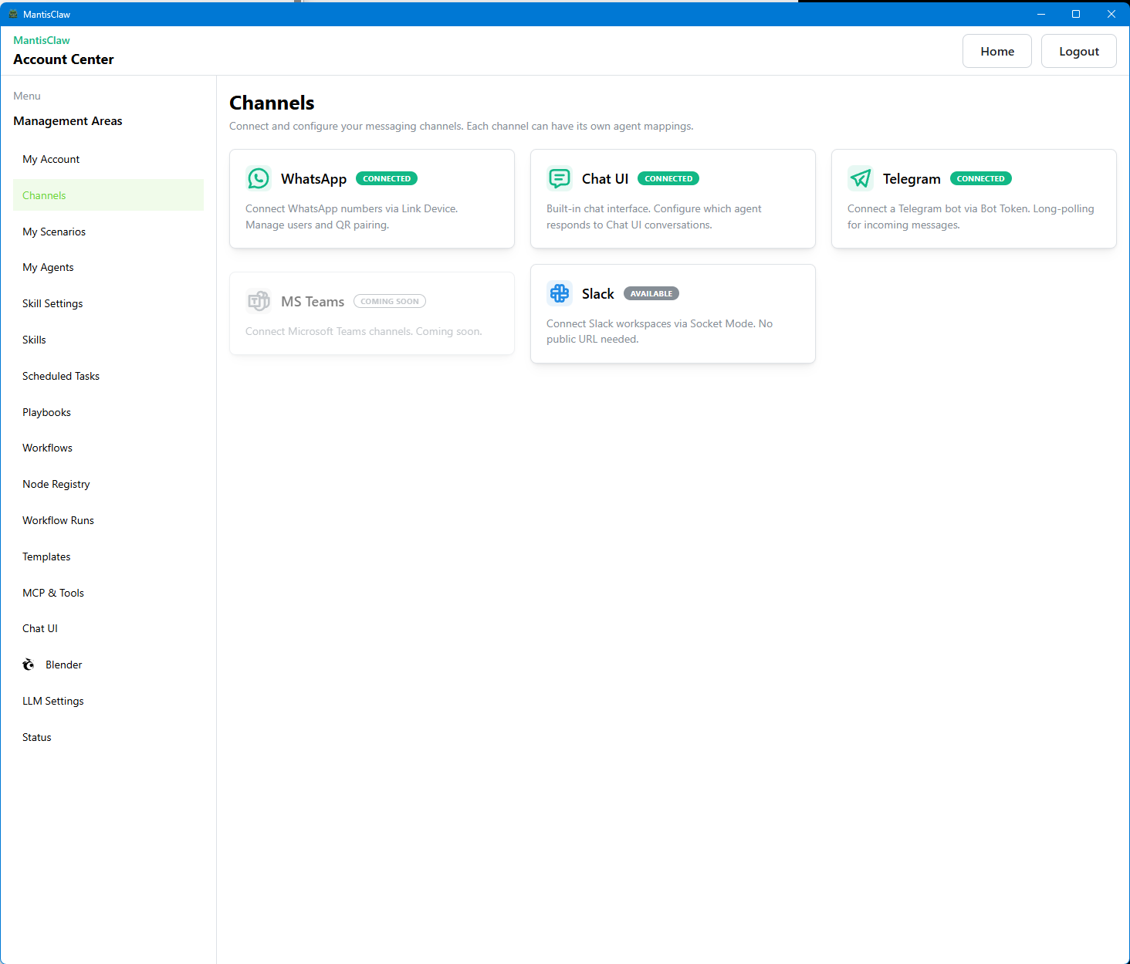Open the Slack card title
This screenshot has height=964, width=1130.
point(598,293)
